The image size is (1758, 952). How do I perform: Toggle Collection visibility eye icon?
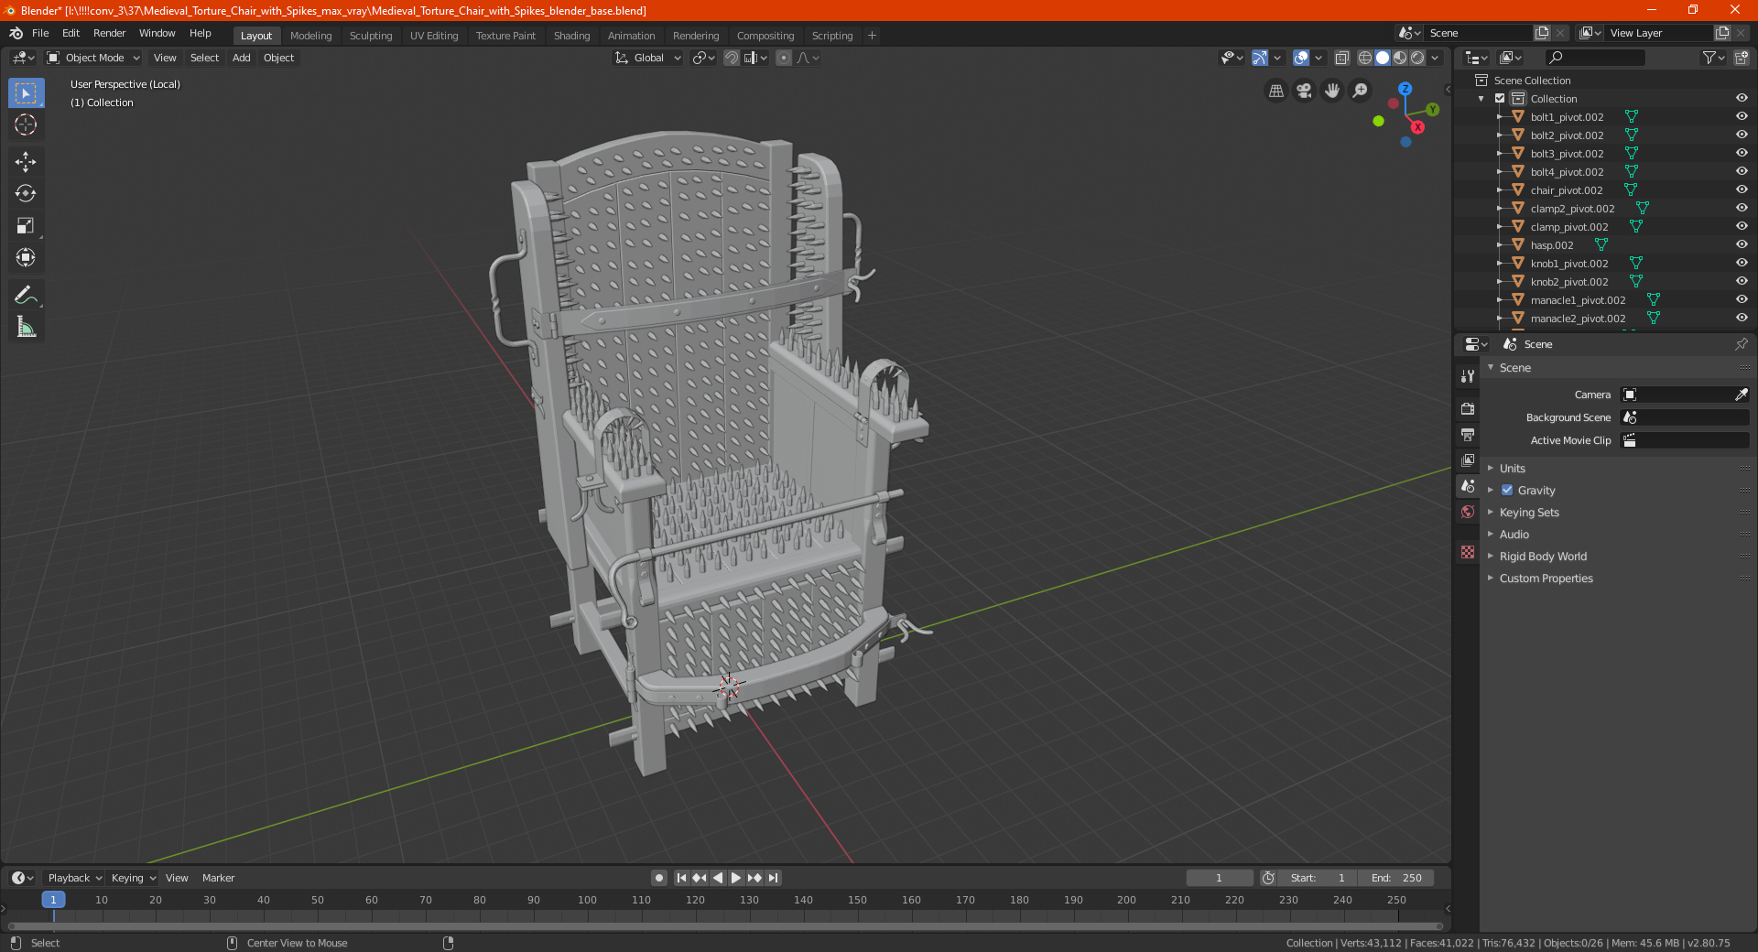1741,99
